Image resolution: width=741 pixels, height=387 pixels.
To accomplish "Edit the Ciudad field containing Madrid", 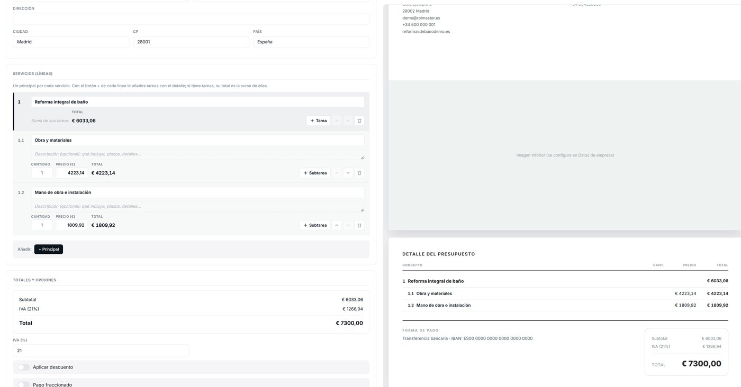I will pos(71,42).
